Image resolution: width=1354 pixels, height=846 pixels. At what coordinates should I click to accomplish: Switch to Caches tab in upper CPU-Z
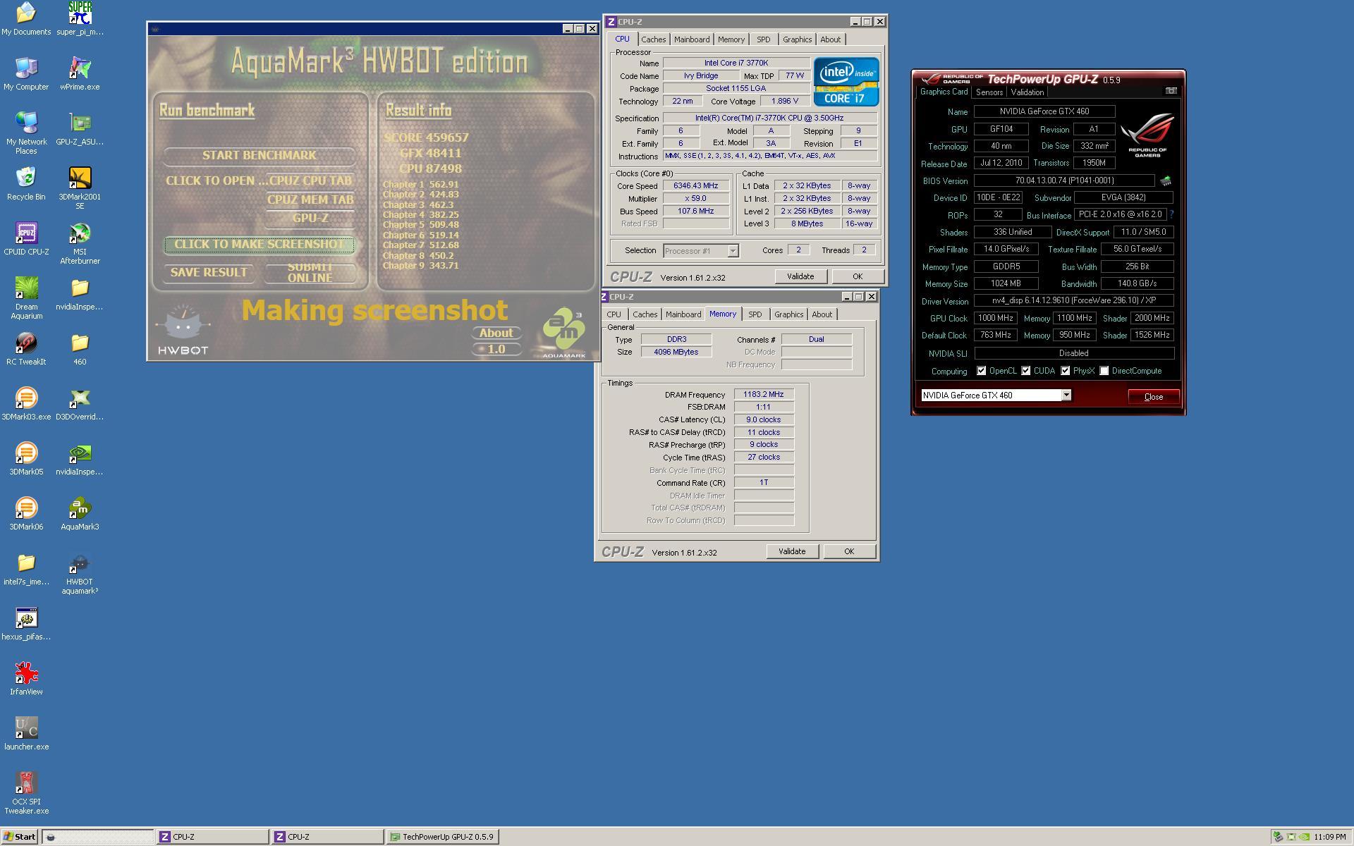653,39
